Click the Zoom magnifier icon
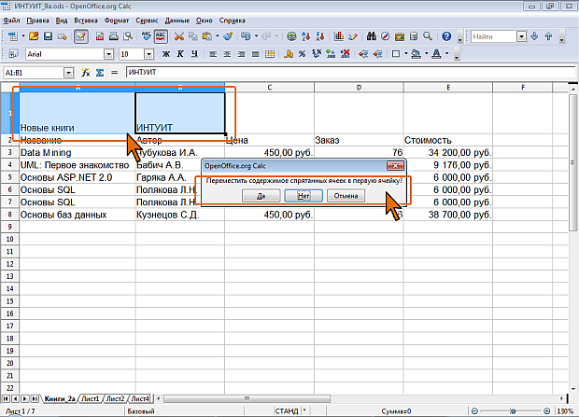579x417 pixels. click(x=428, y=36)
